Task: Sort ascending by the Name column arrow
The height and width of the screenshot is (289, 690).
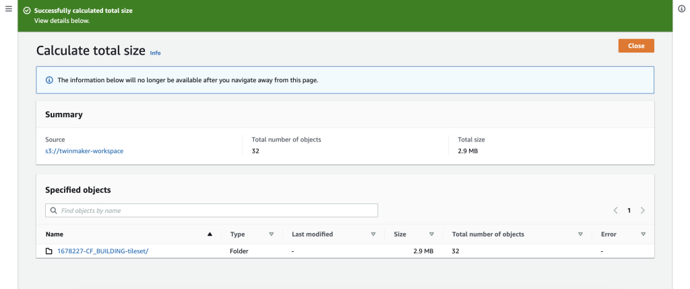Action: point(210,234)
